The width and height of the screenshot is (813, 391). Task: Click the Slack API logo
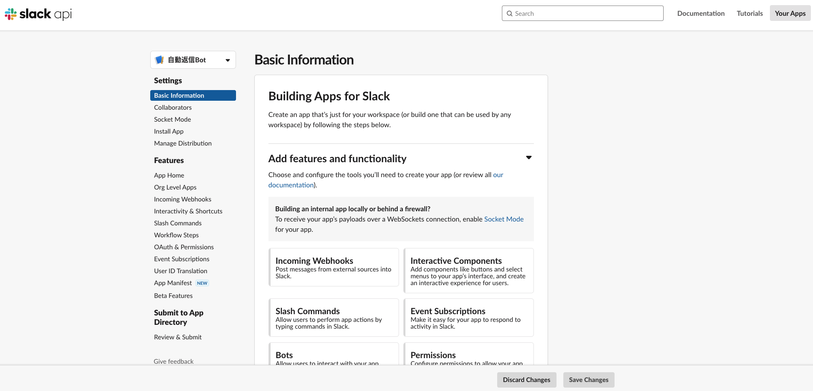[38, 14]
